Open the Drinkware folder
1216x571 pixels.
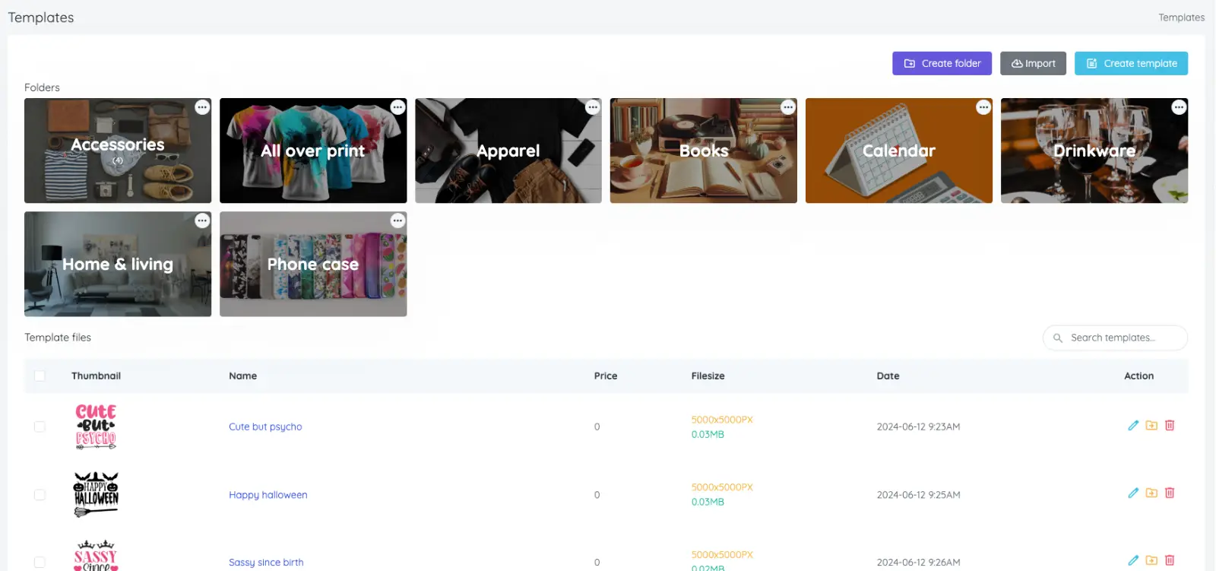click(x=1094, y=151)
